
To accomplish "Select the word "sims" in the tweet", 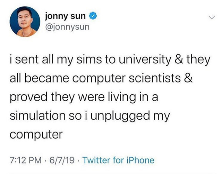I will click(x=89, y=60).
